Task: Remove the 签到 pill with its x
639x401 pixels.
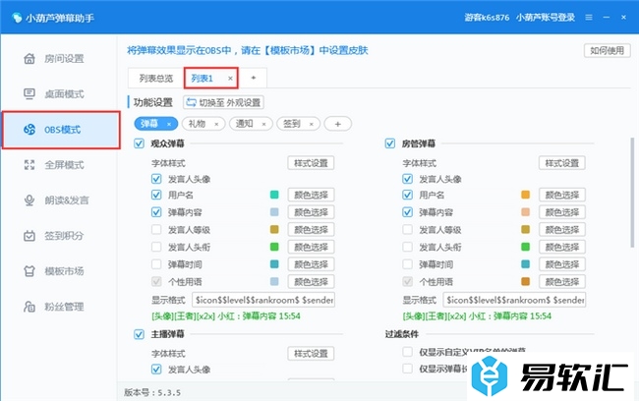Action: tap(312, 124)
